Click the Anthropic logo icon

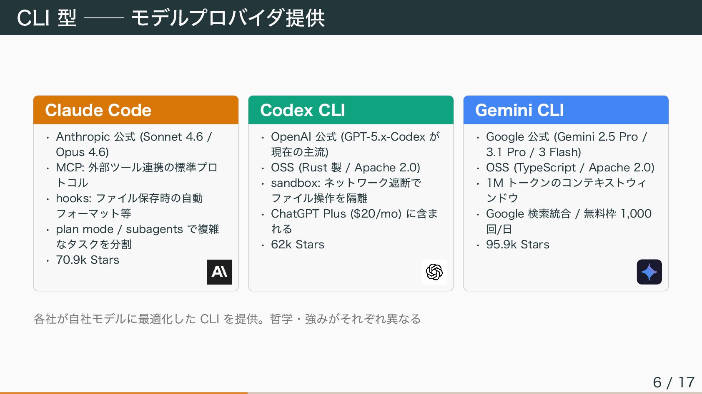(219, 272)
